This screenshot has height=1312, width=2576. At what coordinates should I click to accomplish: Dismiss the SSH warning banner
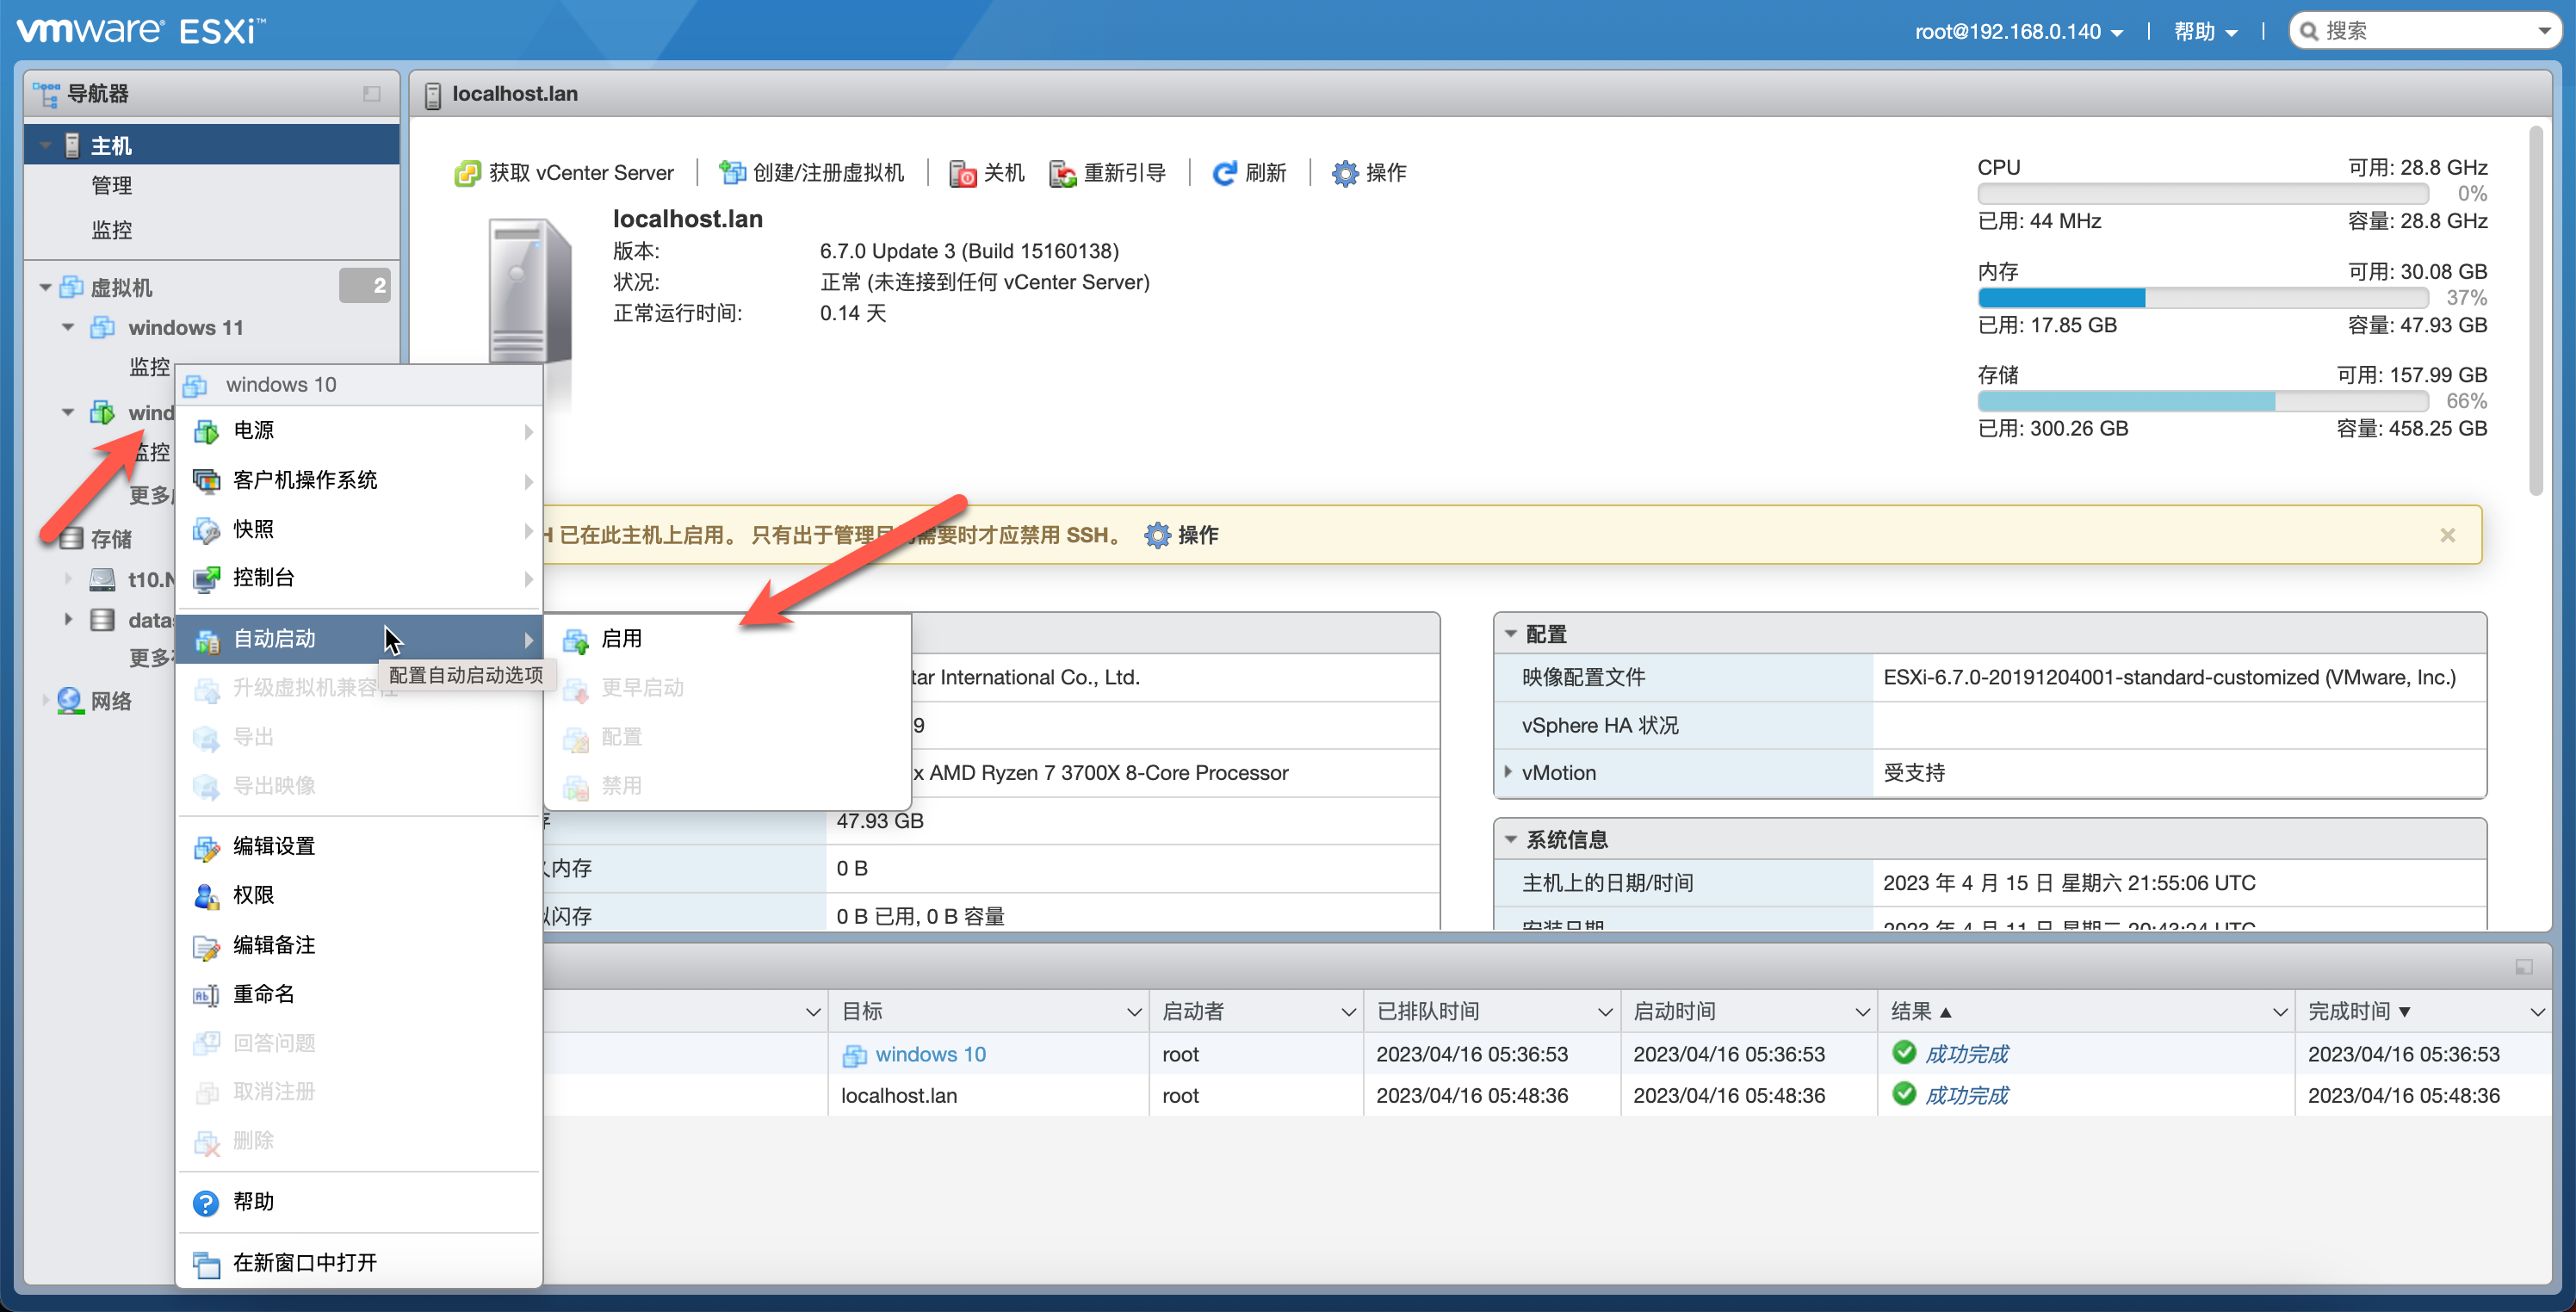pyautogui.click(x=2447, y=535)
